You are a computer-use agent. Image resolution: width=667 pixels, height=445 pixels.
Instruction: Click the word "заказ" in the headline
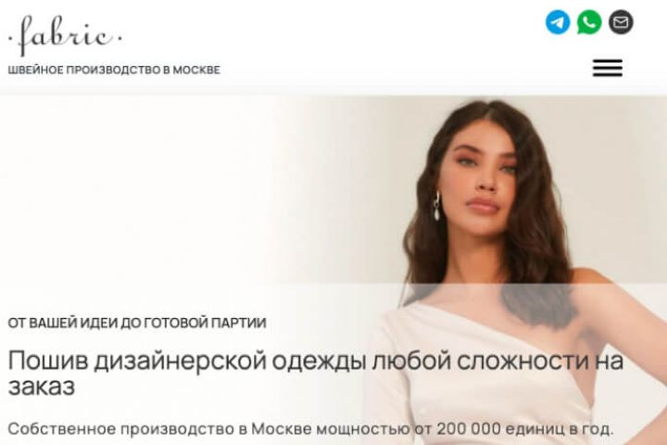[42, 387]
